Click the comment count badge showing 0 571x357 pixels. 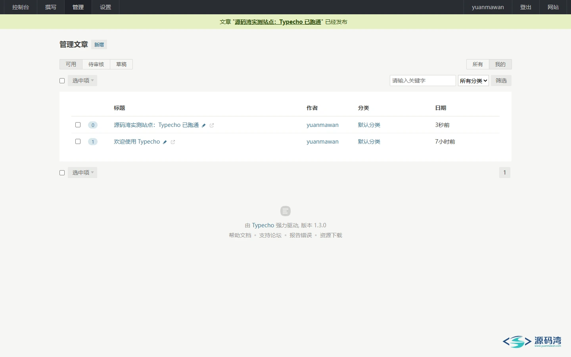[93, 125]
